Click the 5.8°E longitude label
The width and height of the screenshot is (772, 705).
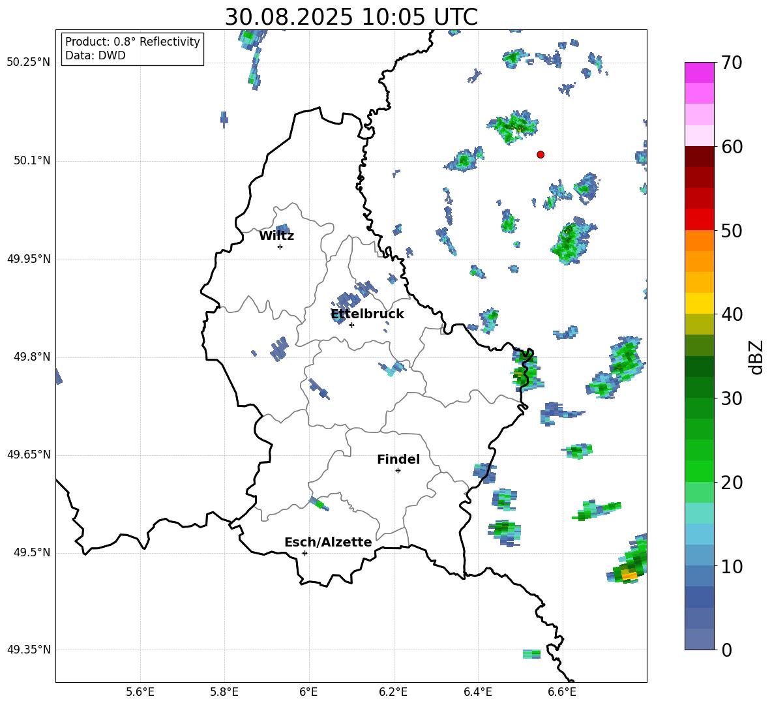point(224,692)
